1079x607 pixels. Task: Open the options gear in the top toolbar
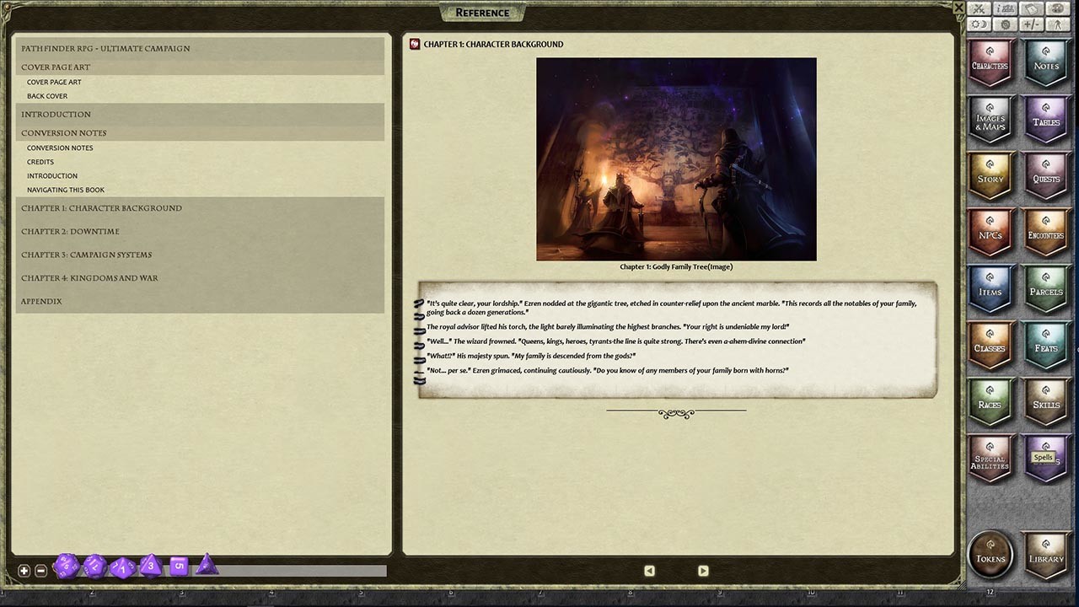pos(1005,24)
